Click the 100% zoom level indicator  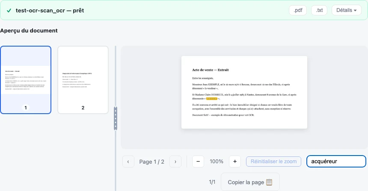[x=217, y=162]
